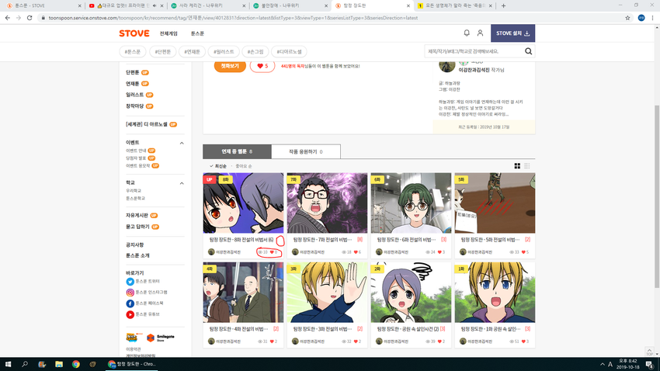Select the #일러스트 tag
This screenshot has height=371, width=660.
coord(224,52)
